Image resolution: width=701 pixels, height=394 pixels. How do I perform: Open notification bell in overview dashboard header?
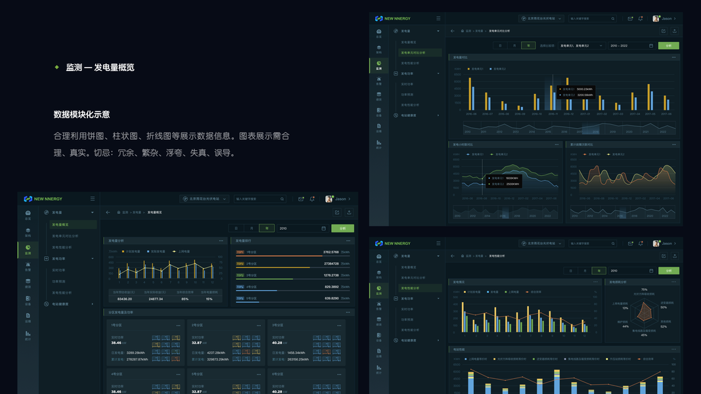point(312,199)
